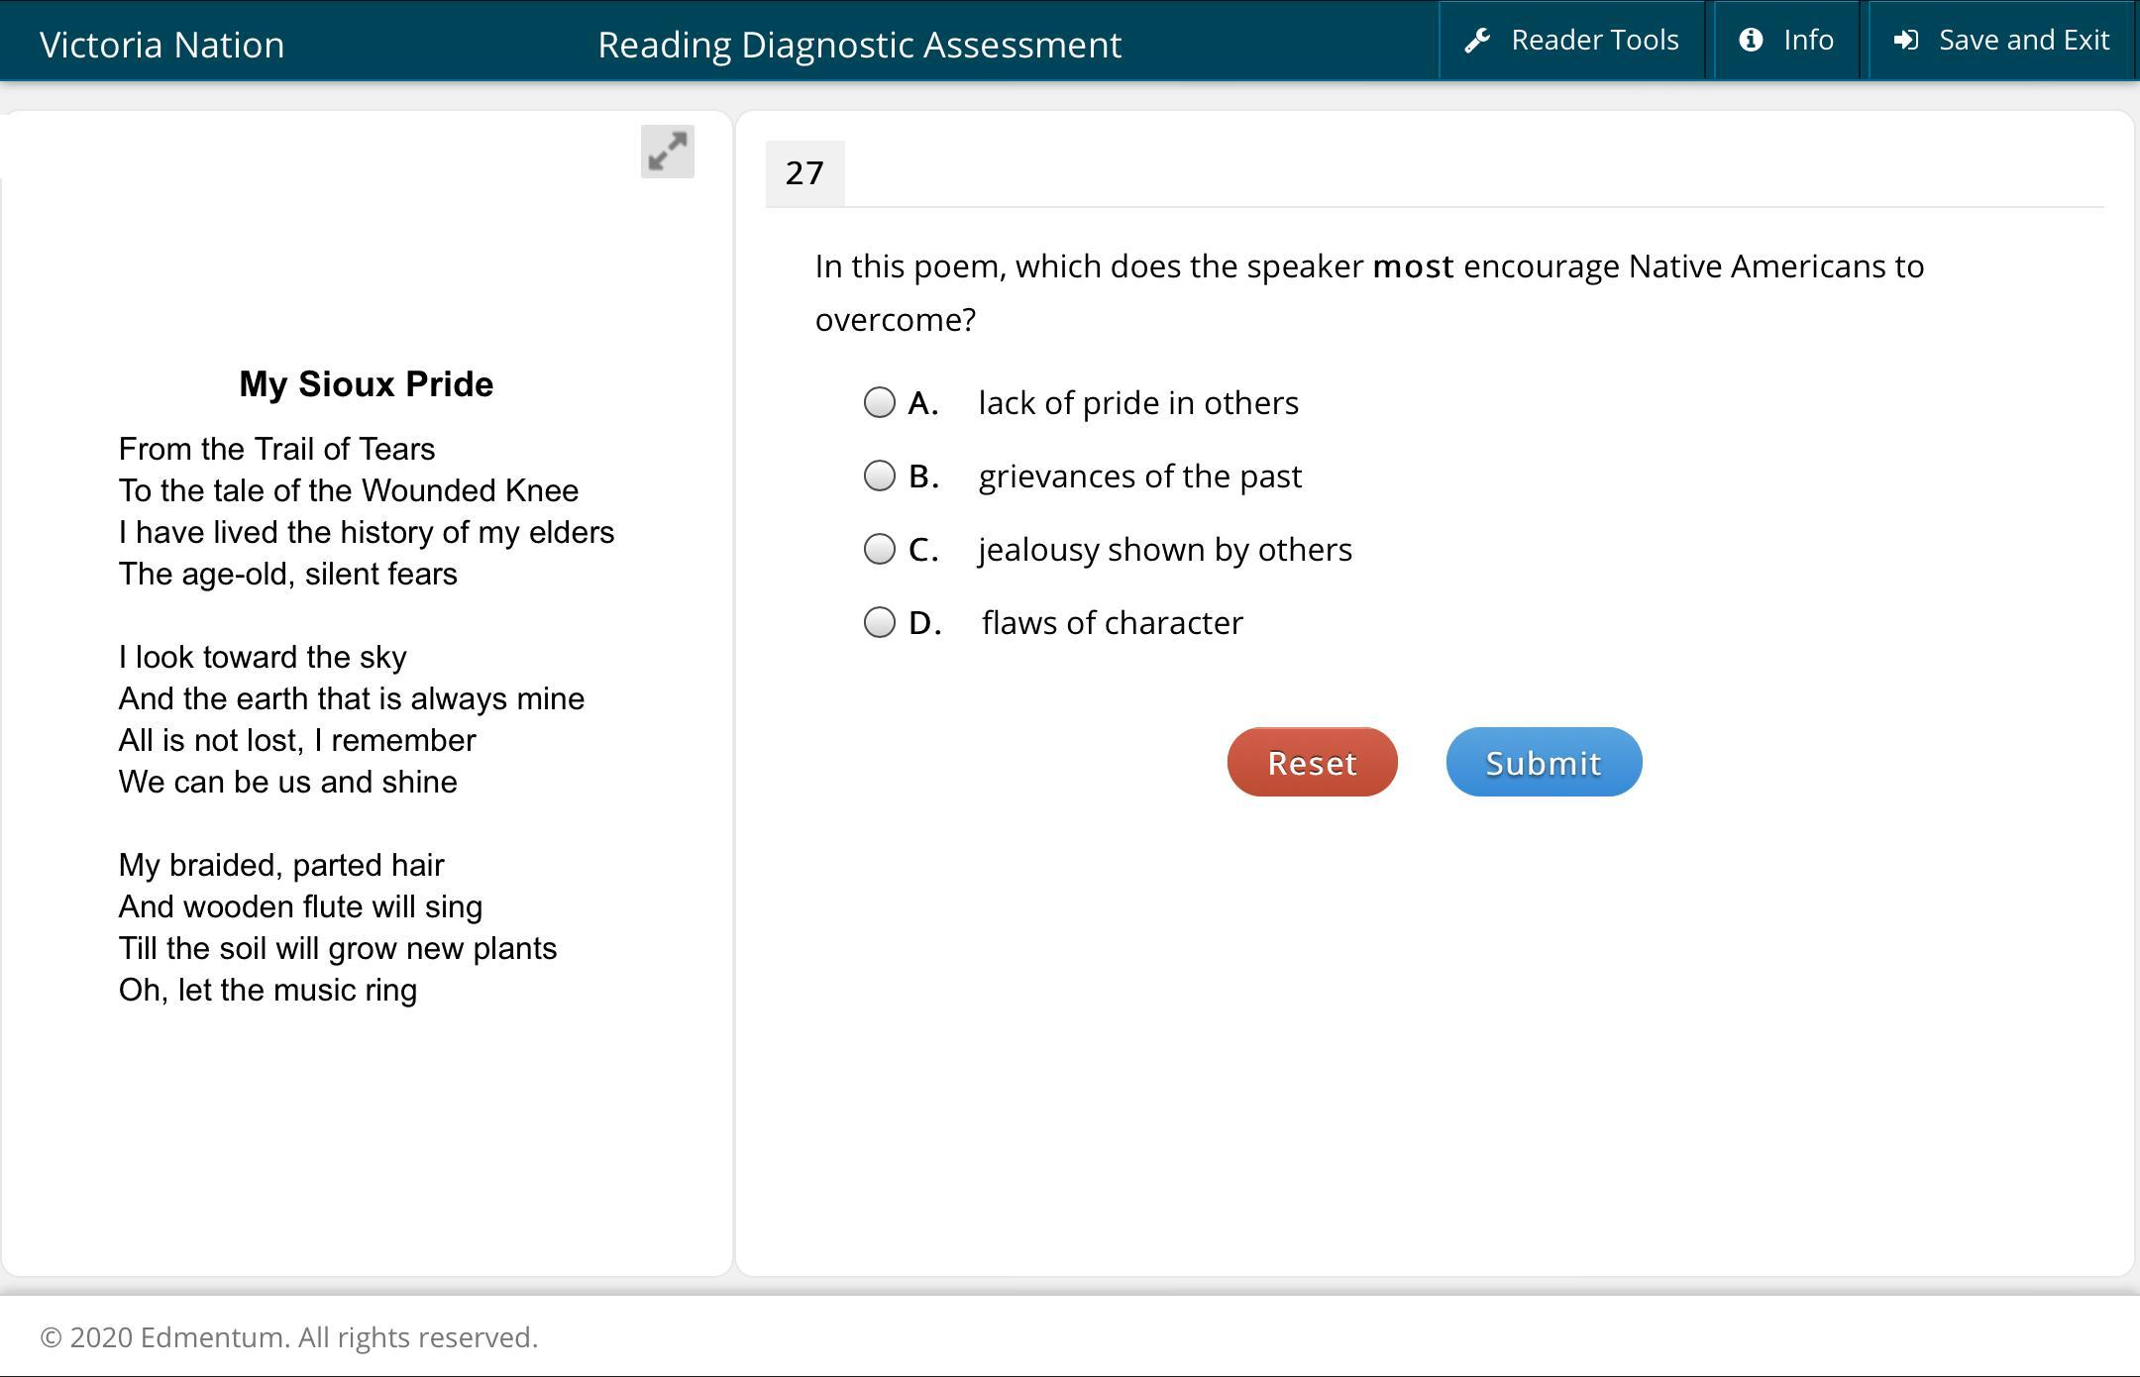Choose radio button for option B
Image resolution: width=2140 pixels, height=1377 pixels.
[x=879, y=476]
